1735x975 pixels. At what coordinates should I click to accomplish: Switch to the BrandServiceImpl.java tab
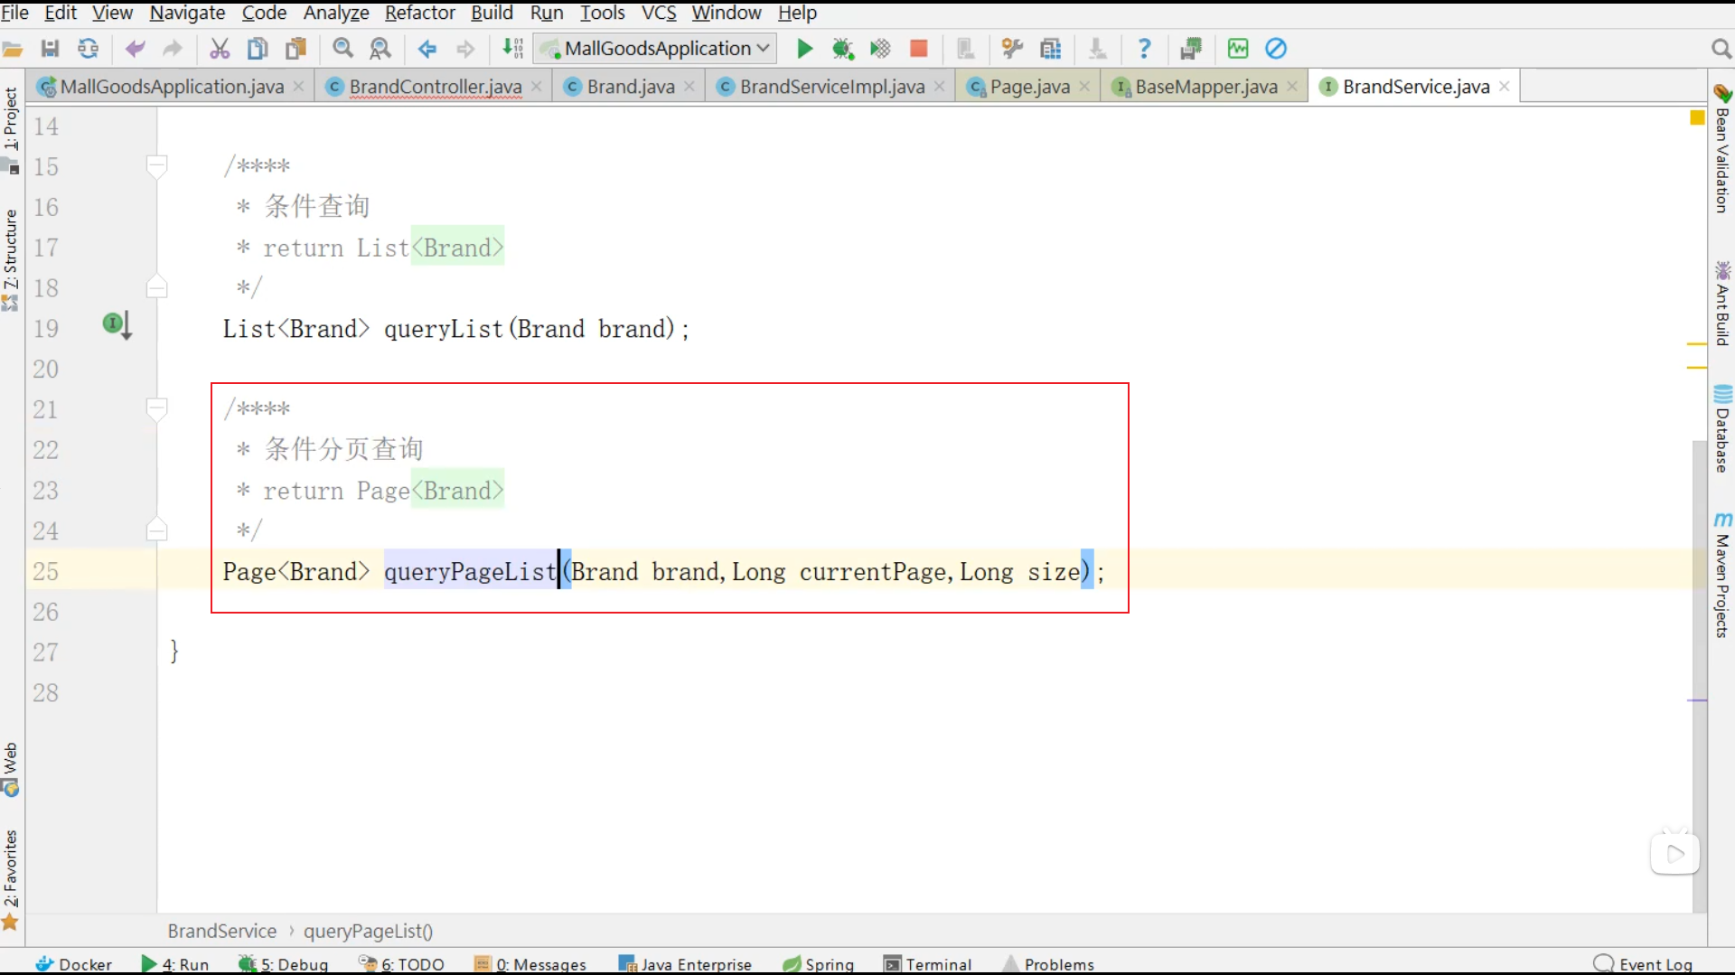click(832, 87)
